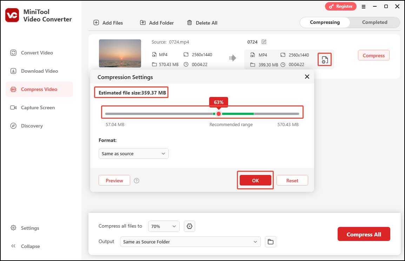This screenshot has height=261, width=405.
Task: Click the Download Video sidebar icon
Action: point(13,71)
